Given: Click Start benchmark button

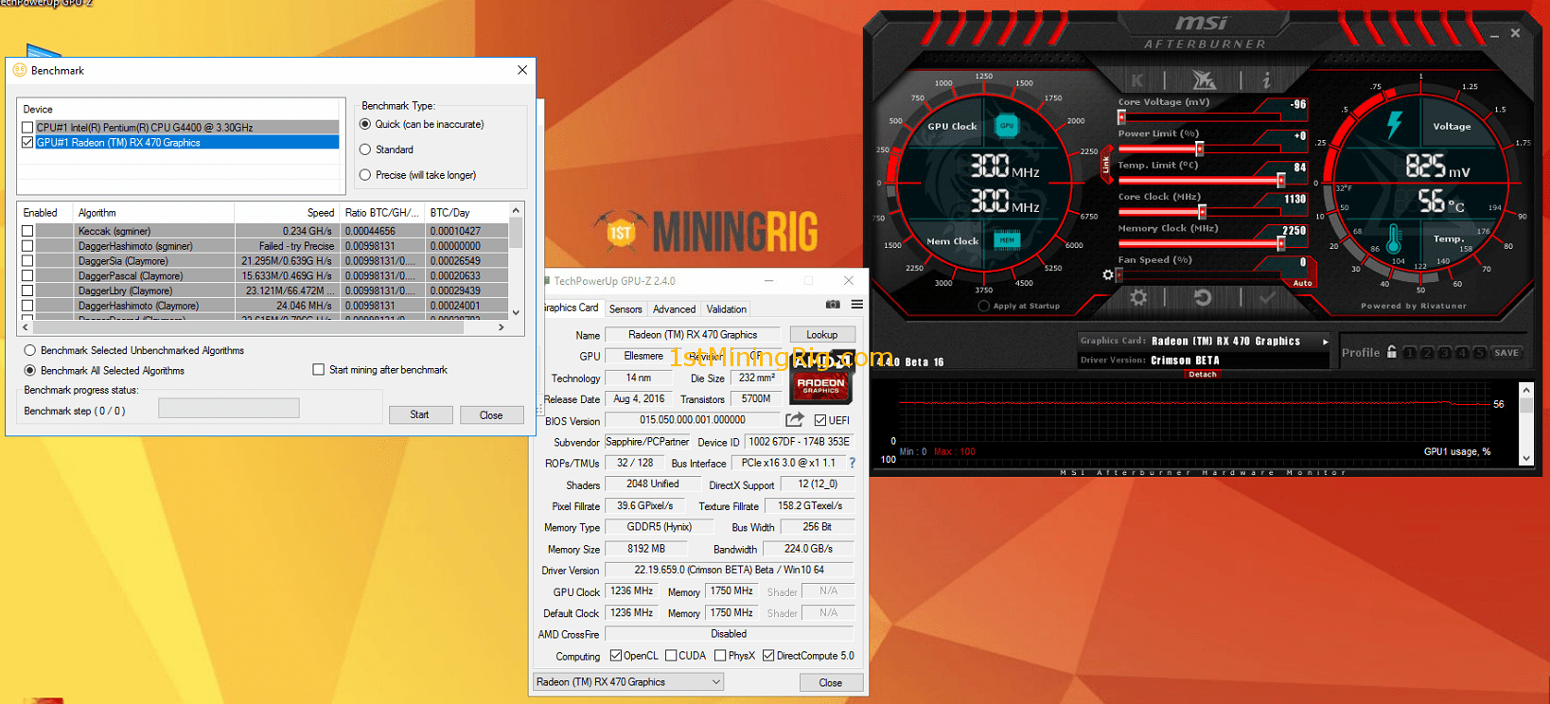Looking at the screenshot, I should pos(419,414).
